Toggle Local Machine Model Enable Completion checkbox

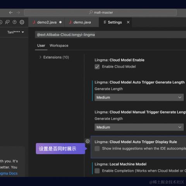97,171
